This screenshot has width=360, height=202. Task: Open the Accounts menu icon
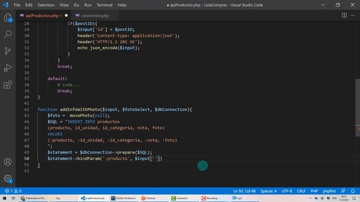click(8, 162)
